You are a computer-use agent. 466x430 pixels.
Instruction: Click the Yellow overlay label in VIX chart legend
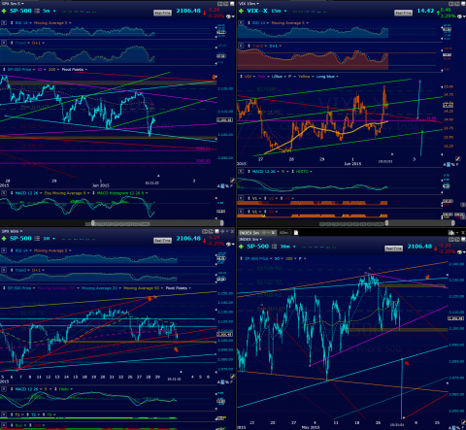304,77
